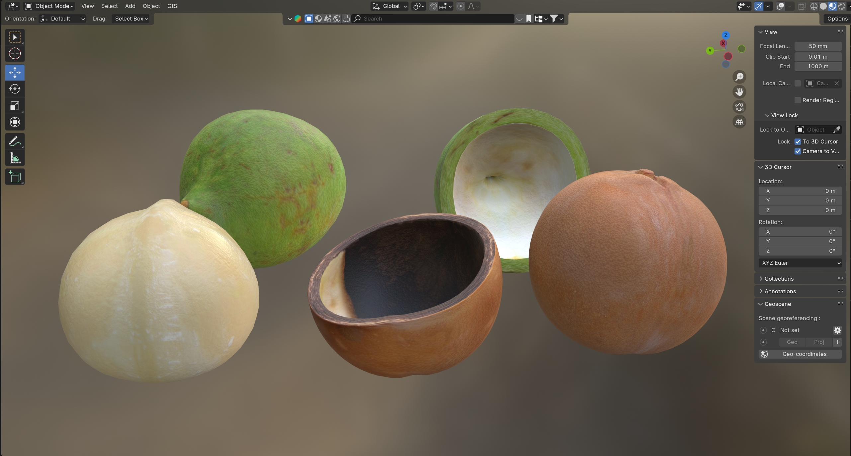Click the zoom magnifier viewport icon

(x=739, y=77)
